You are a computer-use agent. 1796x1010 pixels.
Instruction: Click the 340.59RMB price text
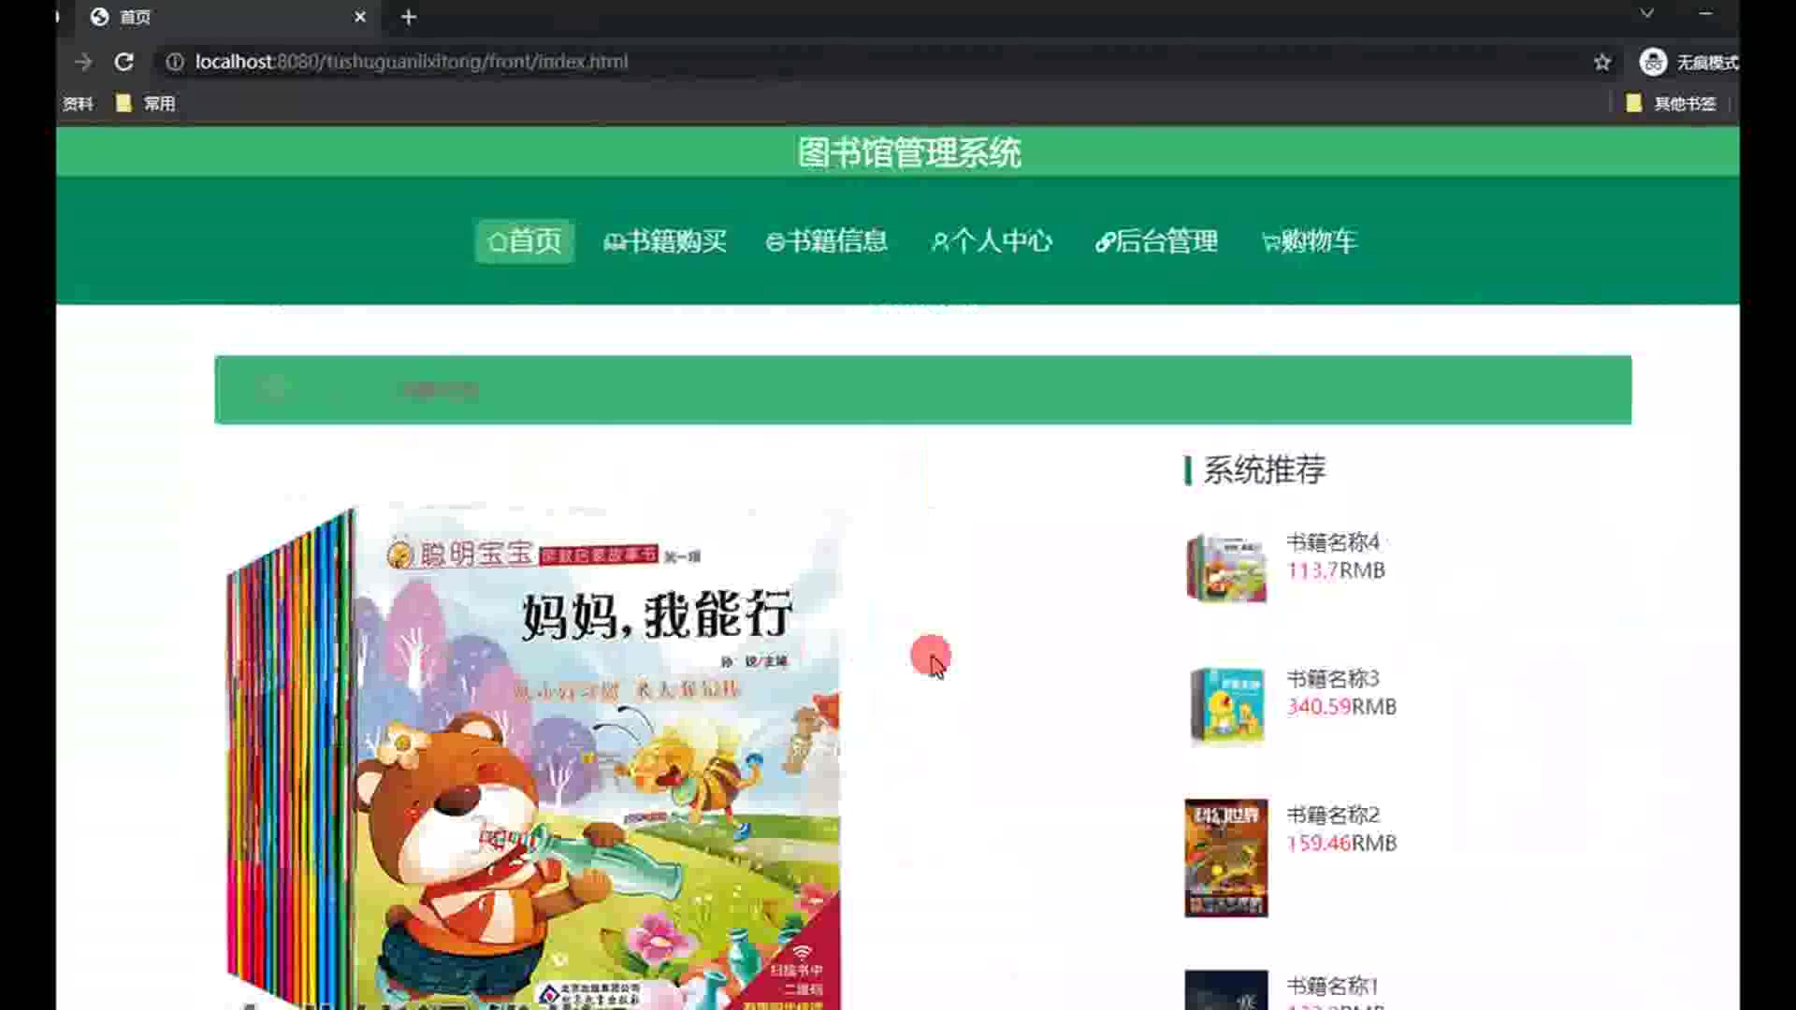point(1341,707)
